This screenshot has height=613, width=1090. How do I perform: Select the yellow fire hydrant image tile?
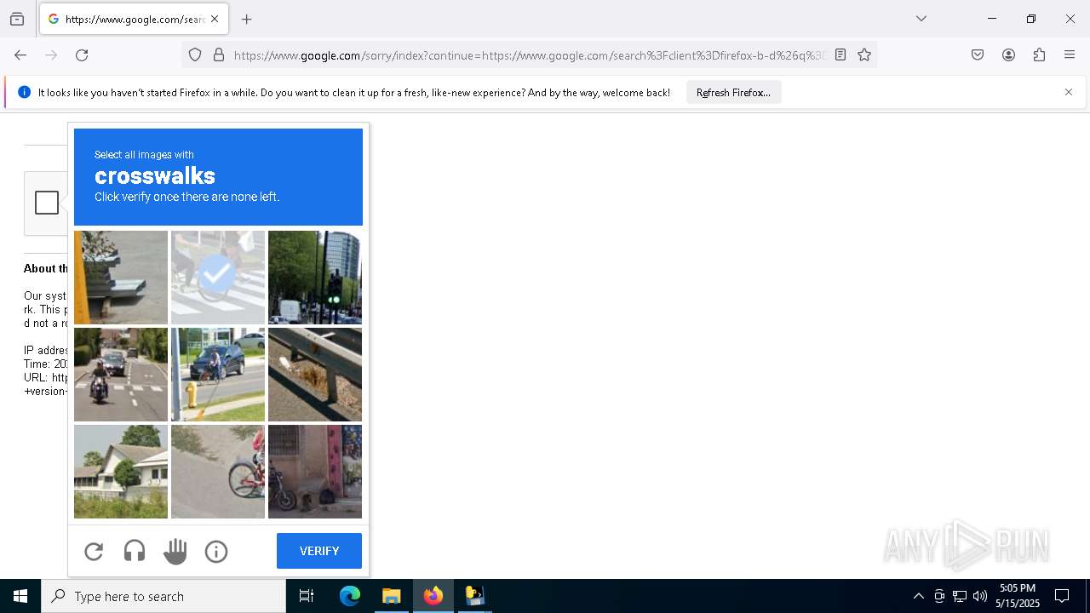coord(218,375)
